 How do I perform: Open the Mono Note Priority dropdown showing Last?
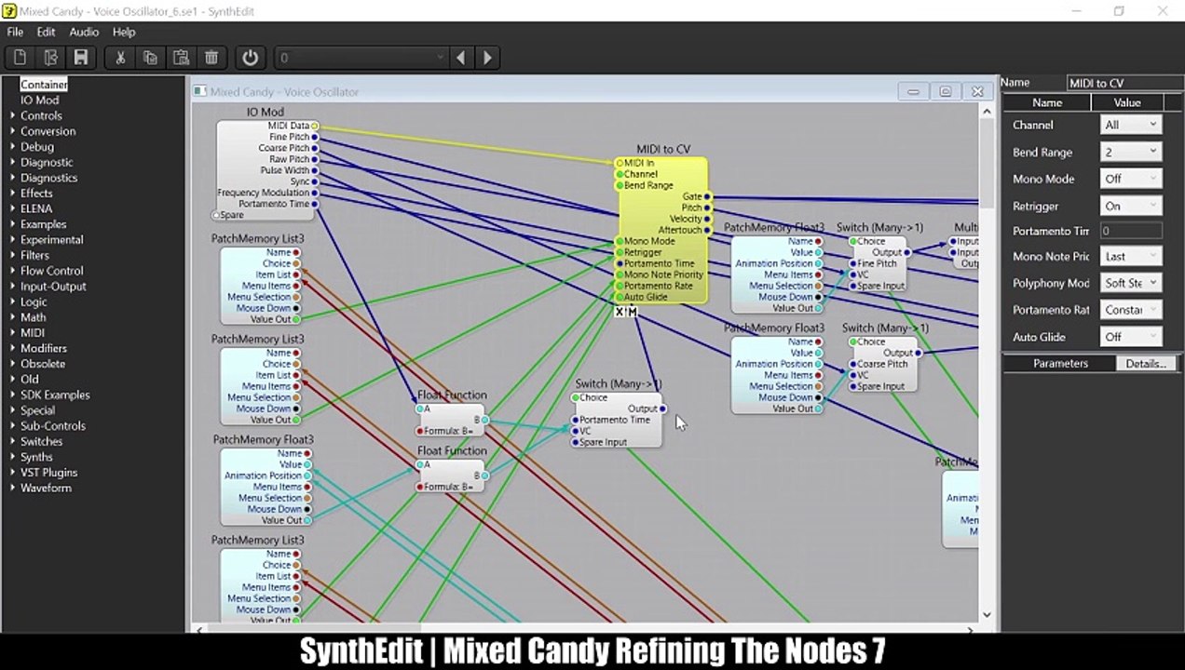pos(1131,256)
